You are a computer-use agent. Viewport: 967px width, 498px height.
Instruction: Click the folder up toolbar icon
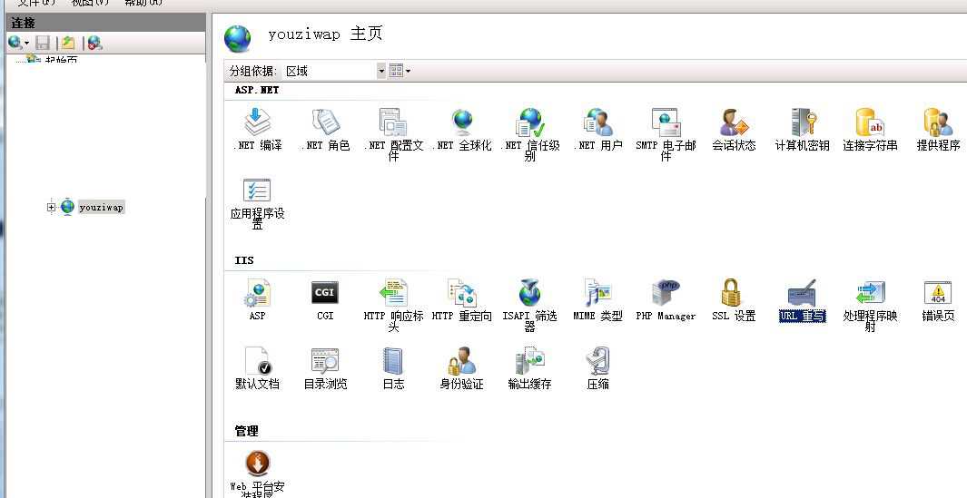(x=68, y=44)
